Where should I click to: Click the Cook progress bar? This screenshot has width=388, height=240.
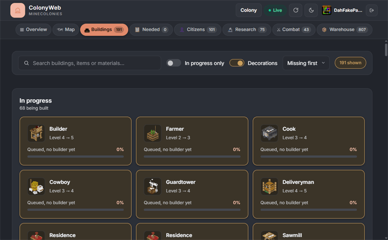point(309,157)
